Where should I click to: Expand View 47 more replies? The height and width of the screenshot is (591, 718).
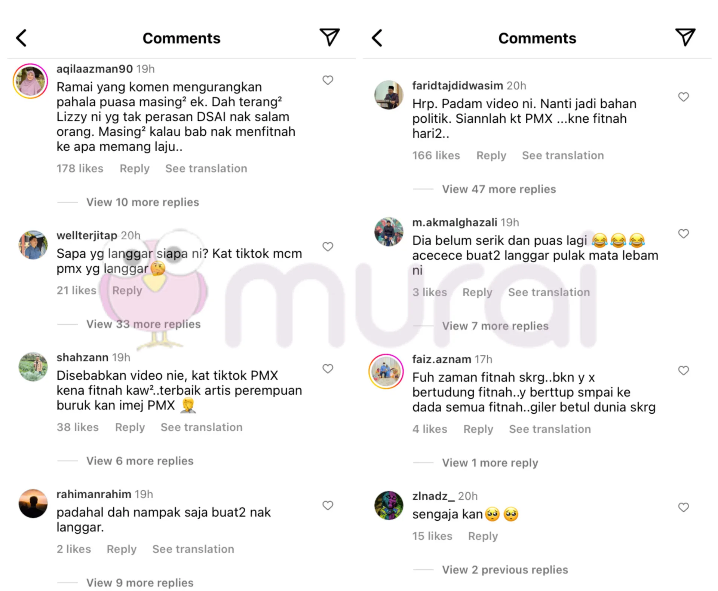pos(499,189)
